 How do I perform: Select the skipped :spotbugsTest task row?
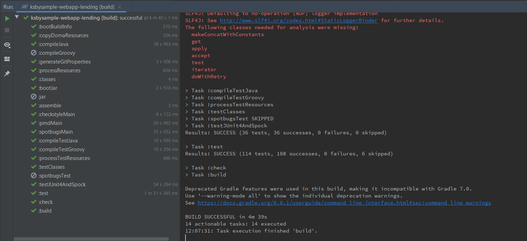[x=97, y=176]
